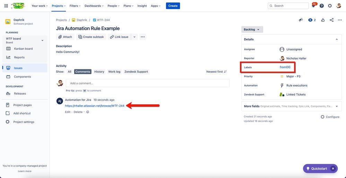Open the help question mark icon
Screen dimensions: 346x178
322,6
